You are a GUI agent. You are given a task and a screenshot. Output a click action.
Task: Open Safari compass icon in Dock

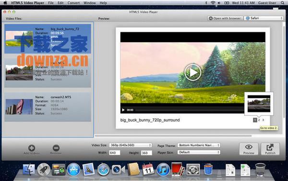tap(103, 170)
